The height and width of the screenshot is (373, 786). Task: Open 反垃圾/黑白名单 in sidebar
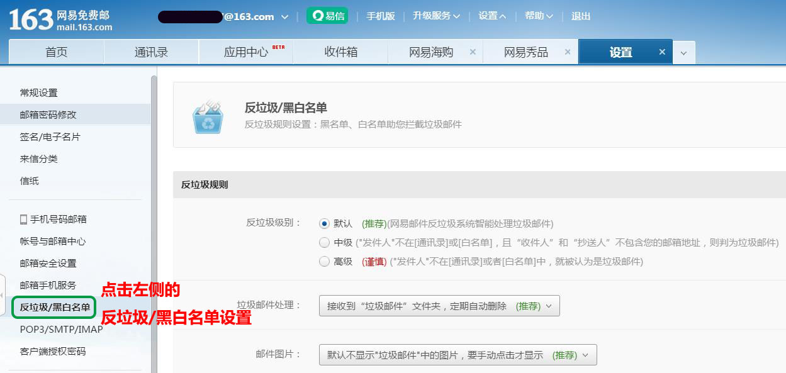(55, 308)
